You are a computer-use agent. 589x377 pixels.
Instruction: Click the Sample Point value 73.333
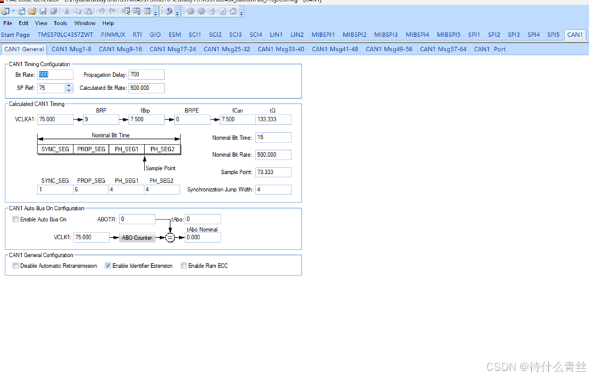click(273, 172)
